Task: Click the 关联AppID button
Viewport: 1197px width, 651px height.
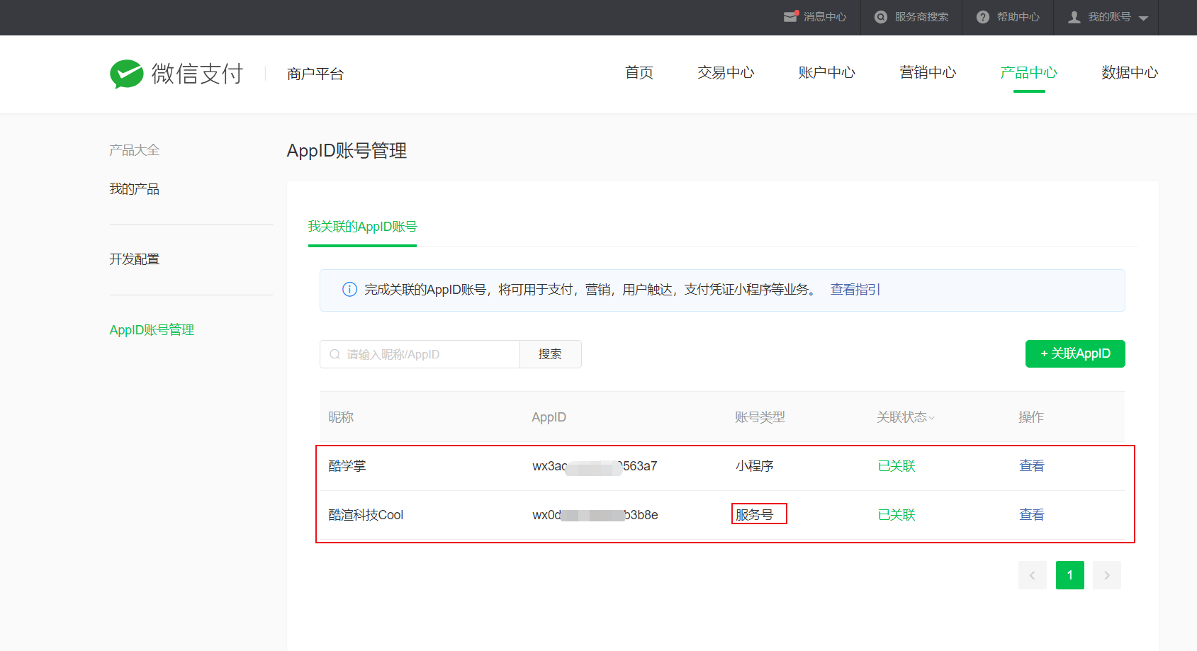Action: point(1075,353)
